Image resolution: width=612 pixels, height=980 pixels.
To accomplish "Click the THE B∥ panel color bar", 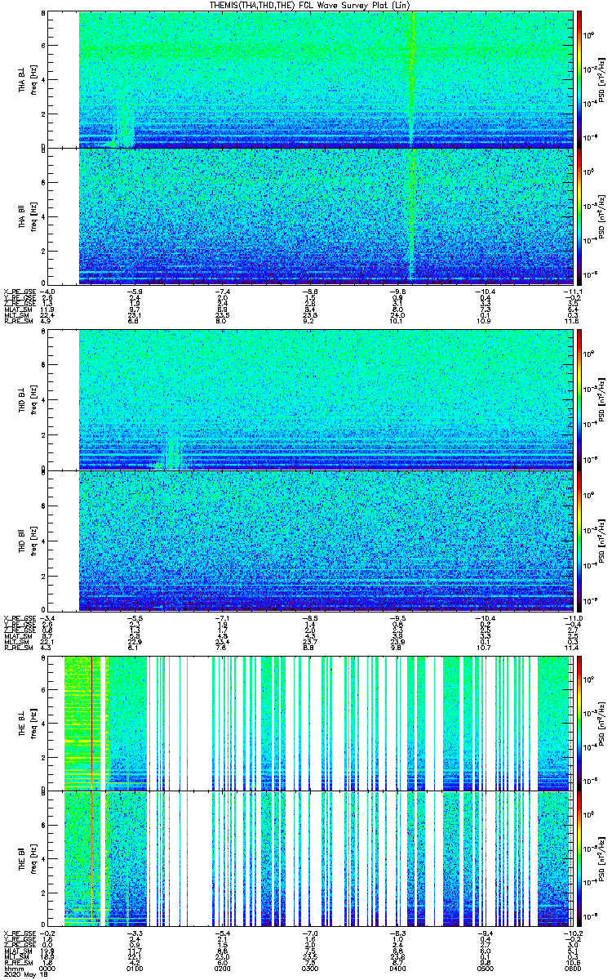I will point(579,857).
